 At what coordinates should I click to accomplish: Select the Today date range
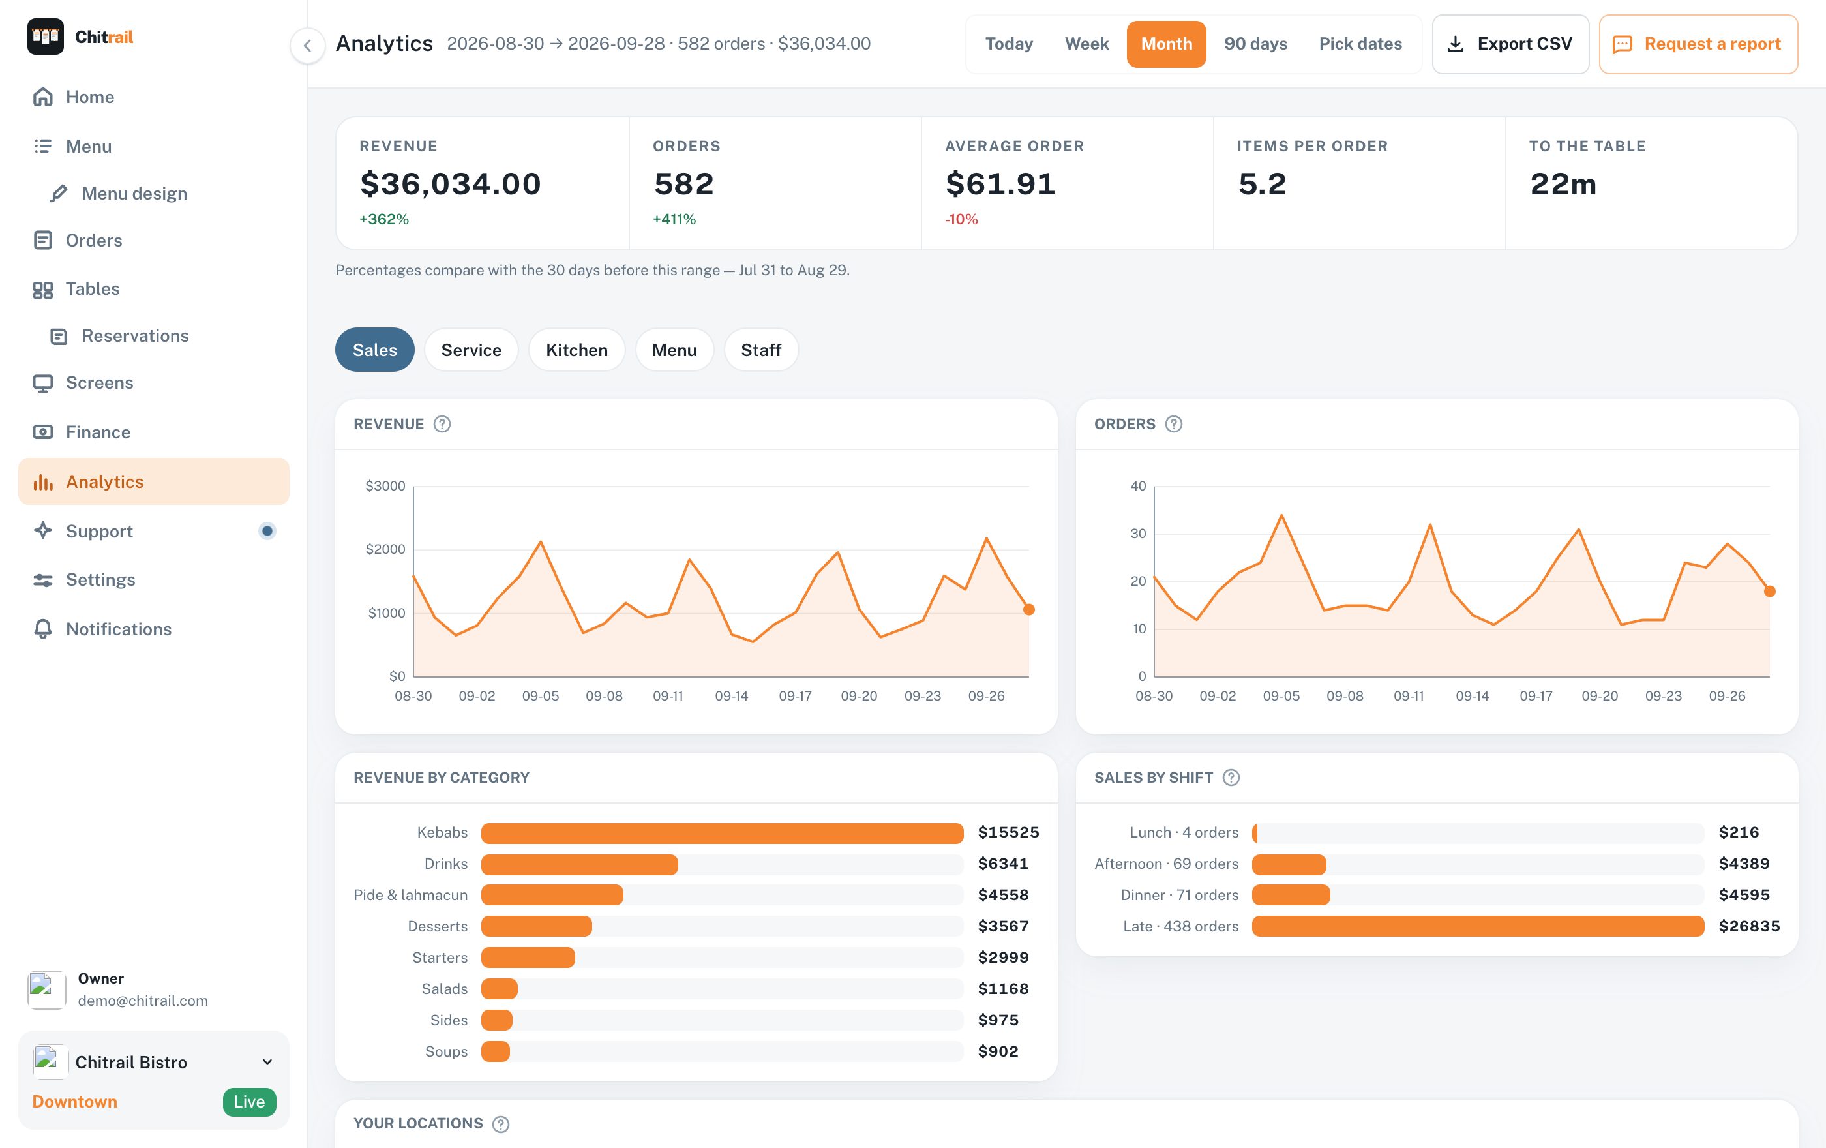(x=1010, y=44)
